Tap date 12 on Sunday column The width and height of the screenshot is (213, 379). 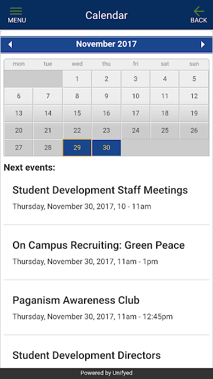194,96
